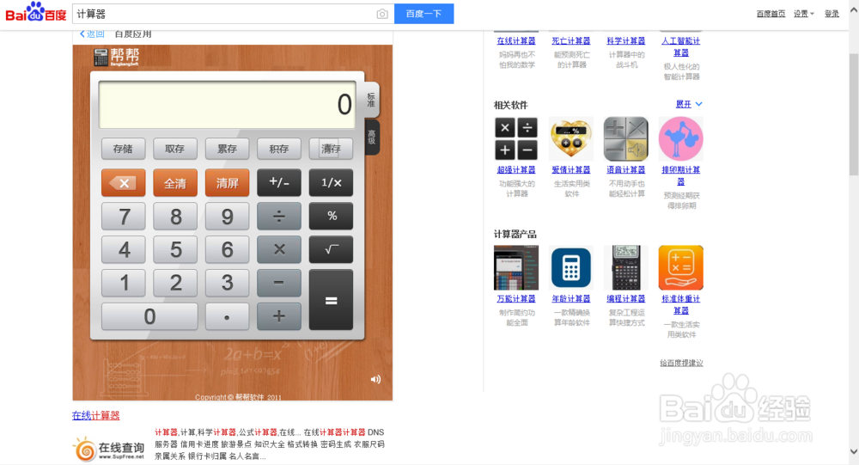
Task: Click the decimal point key
Action: click(227, 316)
